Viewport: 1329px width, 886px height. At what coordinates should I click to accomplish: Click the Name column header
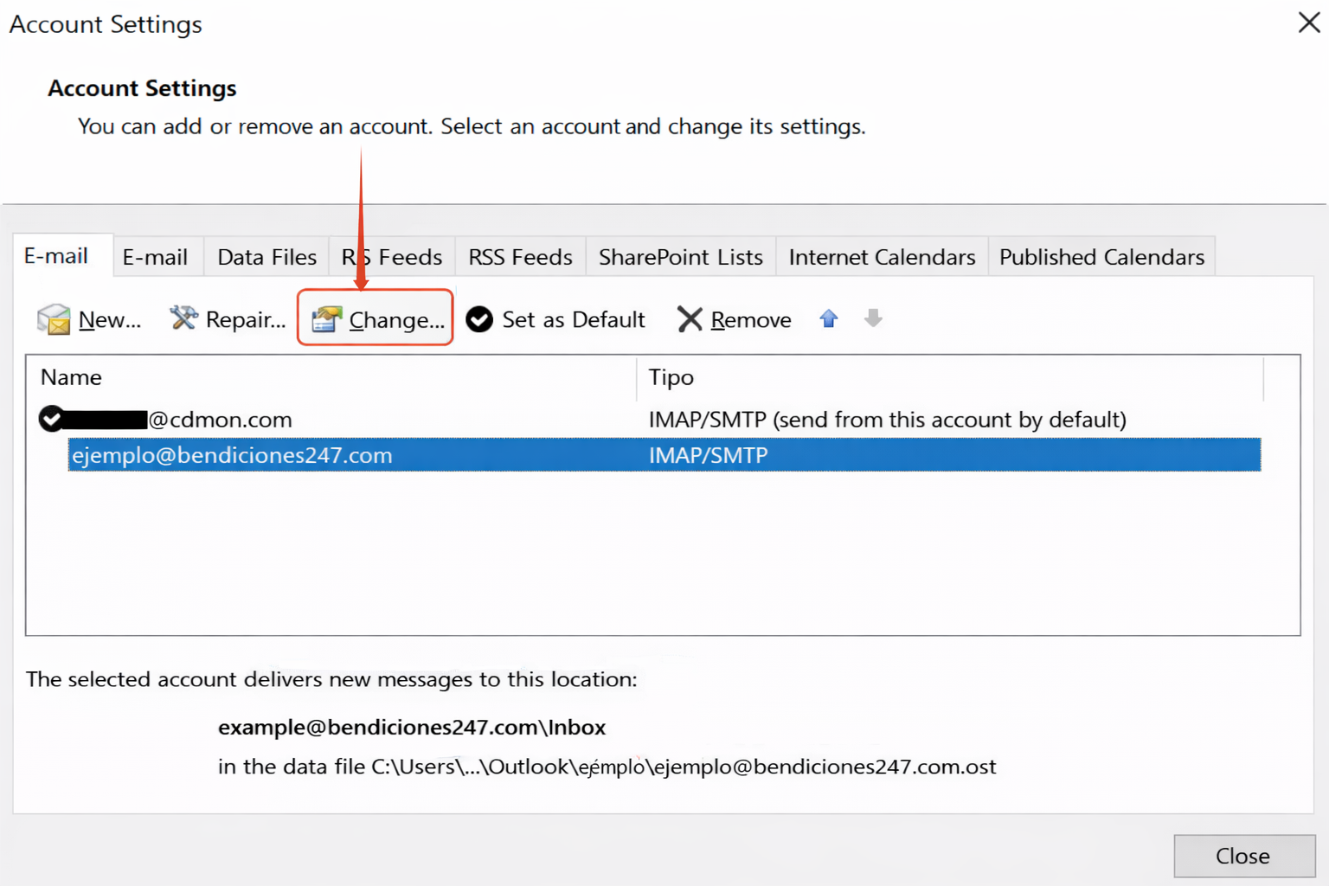click(71, 377)
